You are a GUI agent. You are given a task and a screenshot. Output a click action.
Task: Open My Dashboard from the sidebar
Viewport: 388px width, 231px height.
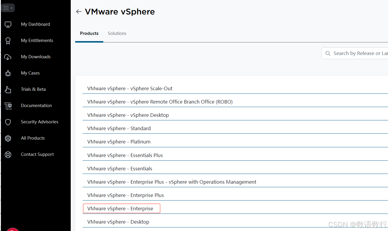[x=36, y=24]
